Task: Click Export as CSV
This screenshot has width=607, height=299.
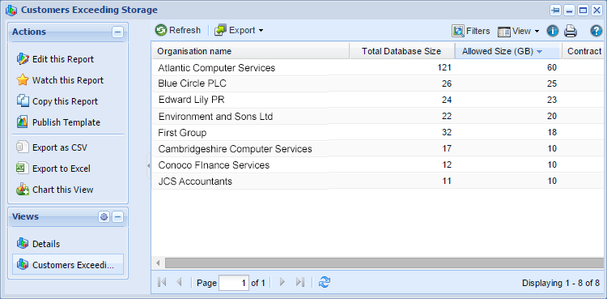Action: click(x=52, y=147)
